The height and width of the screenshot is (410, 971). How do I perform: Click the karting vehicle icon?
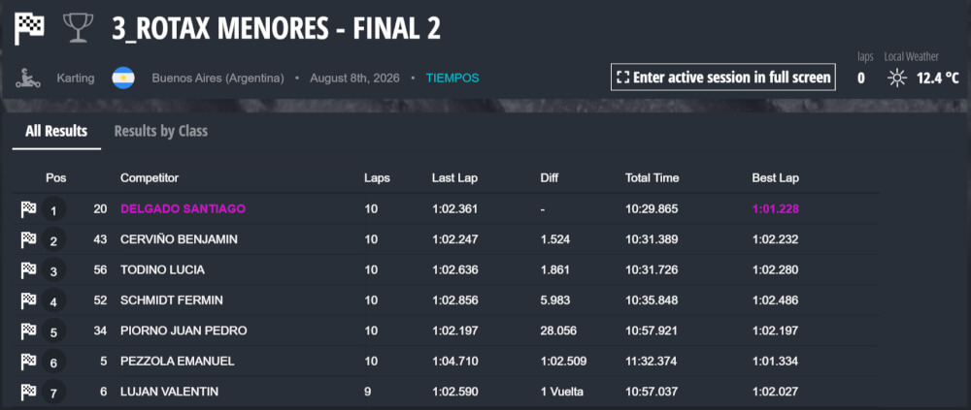(x=28, y=79)
